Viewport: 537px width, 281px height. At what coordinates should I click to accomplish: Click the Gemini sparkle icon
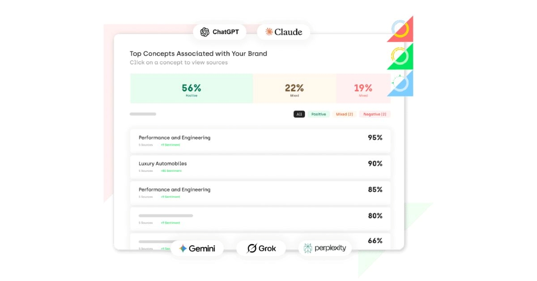click(x=183, y=248)
